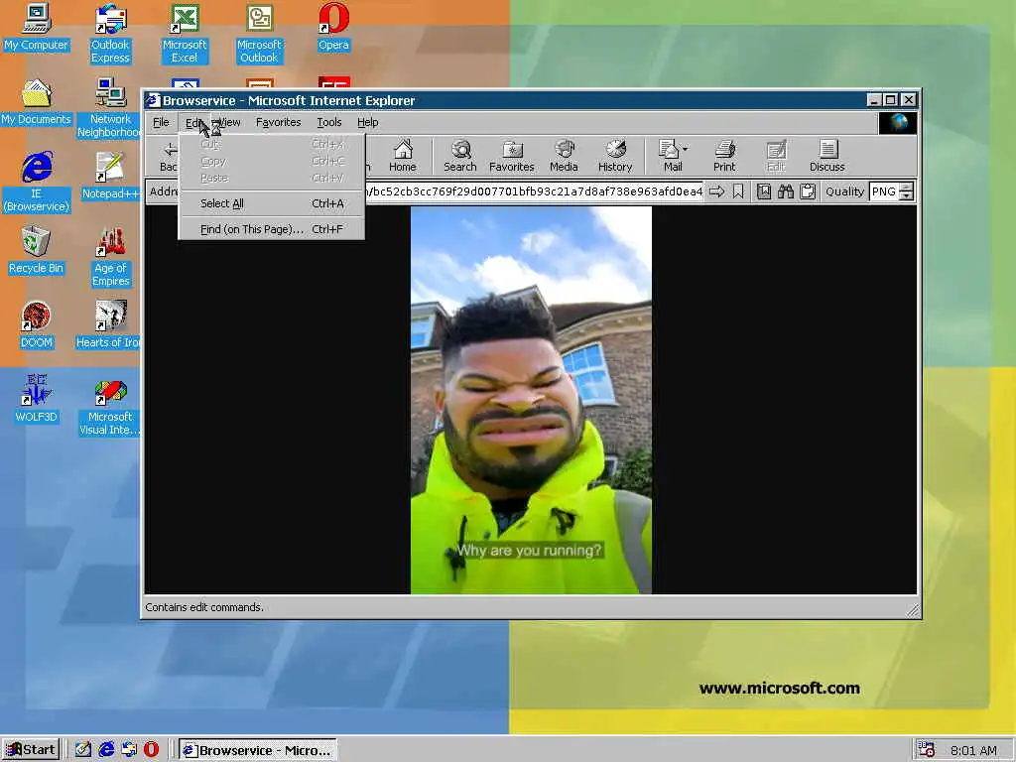This screenshot has height=762, width=1016.
Task: Select the WOLF3D desktop shortcut
Action: coord(37,399)
